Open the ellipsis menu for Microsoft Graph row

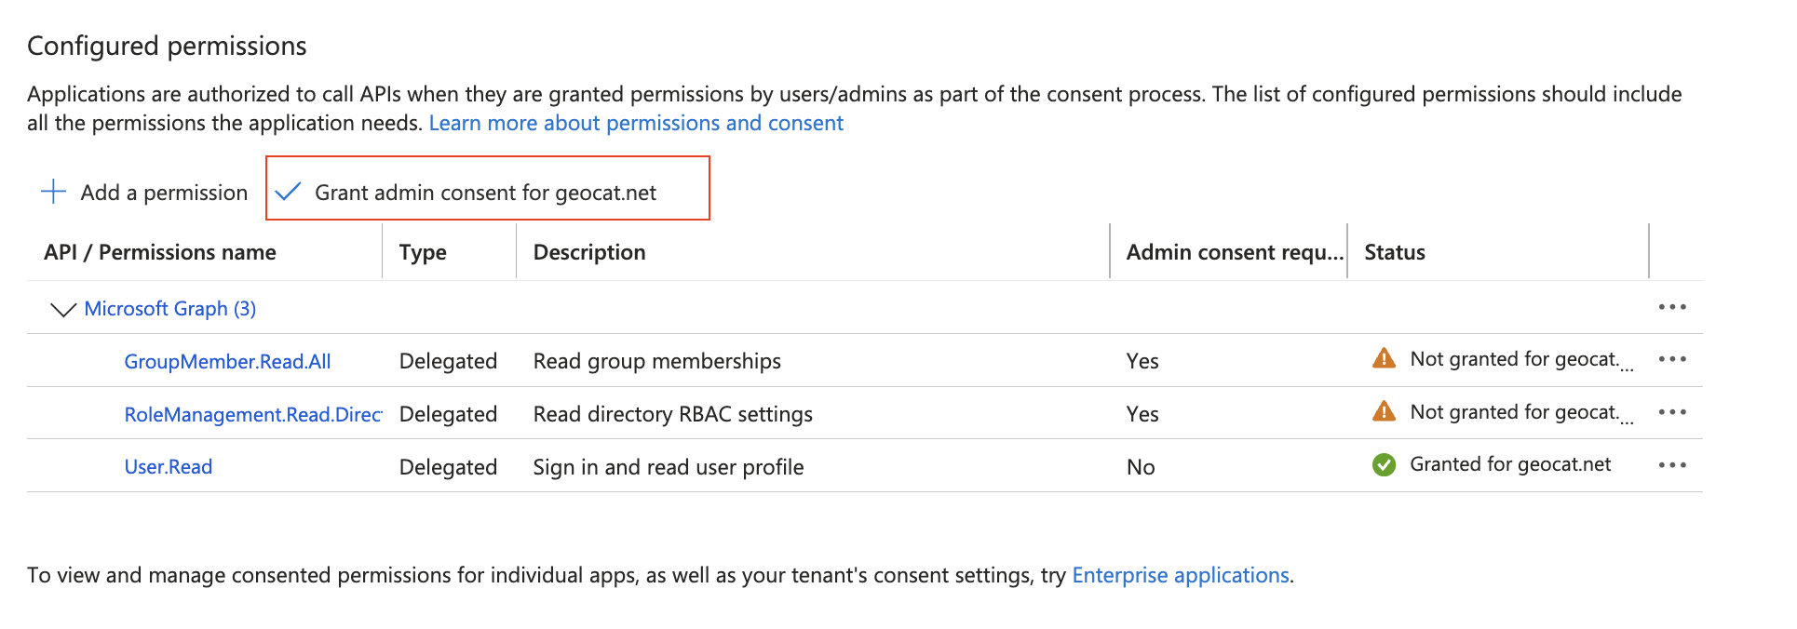click(1671, 307)
